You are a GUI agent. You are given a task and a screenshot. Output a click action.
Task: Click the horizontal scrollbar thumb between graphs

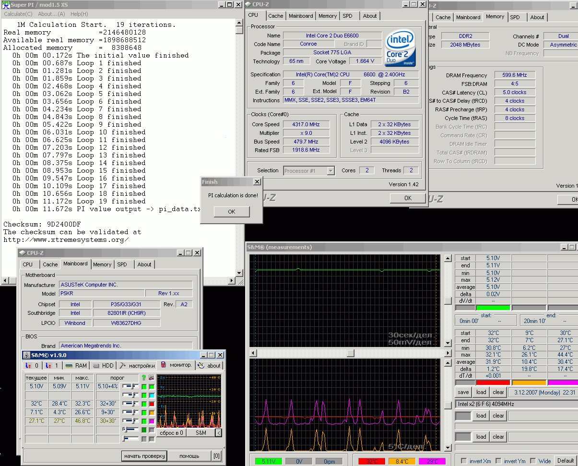click(x=351, y=353)
